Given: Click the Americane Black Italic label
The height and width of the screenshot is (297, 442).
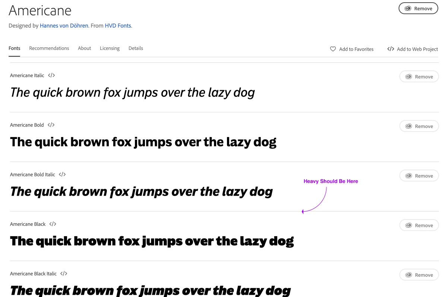Looking at the screenshot, I should tap(33, 274).
